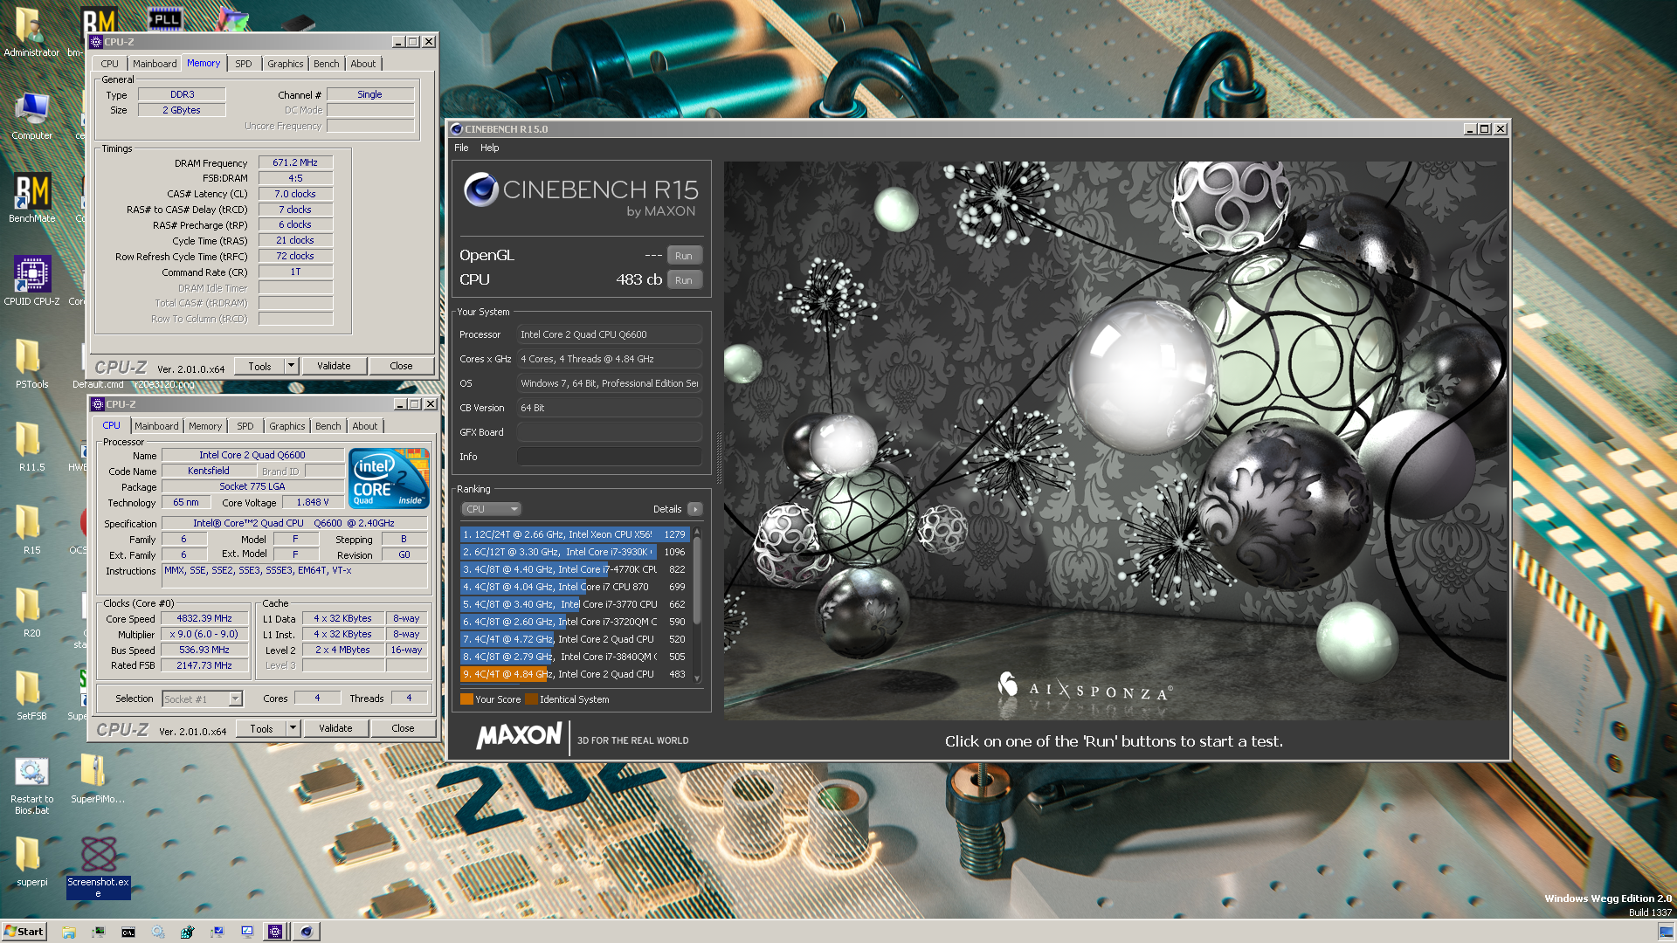Click the orange Your Score legend swatch
This screenshot has height=943, width=1677.
(x=466, y=699)
